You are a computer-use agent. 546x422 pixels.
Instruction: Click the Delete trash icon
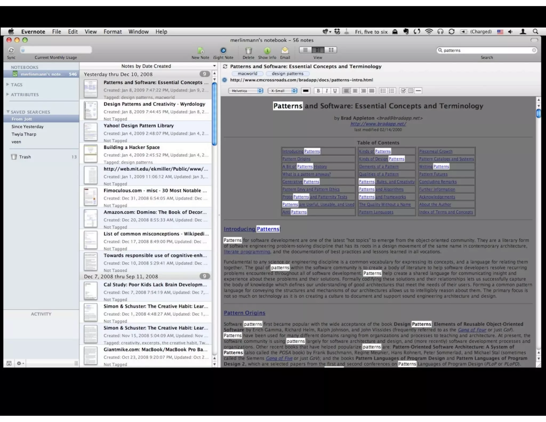tap(248, 50)
